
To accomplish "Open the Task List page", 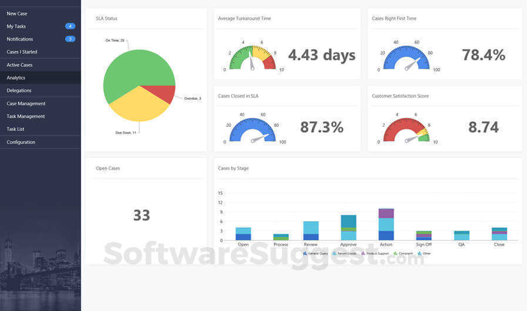I will coord(41,129).
